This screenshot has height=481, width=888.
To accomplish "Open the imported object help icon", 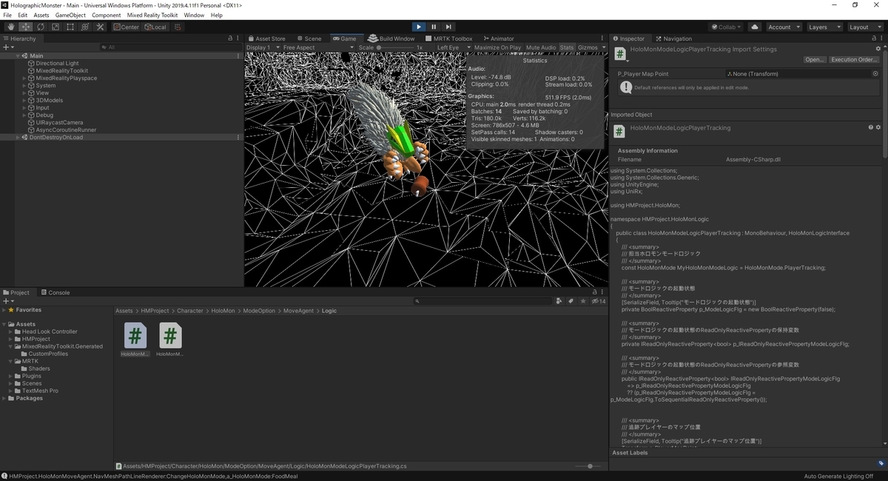I will [x=870, y=127].
